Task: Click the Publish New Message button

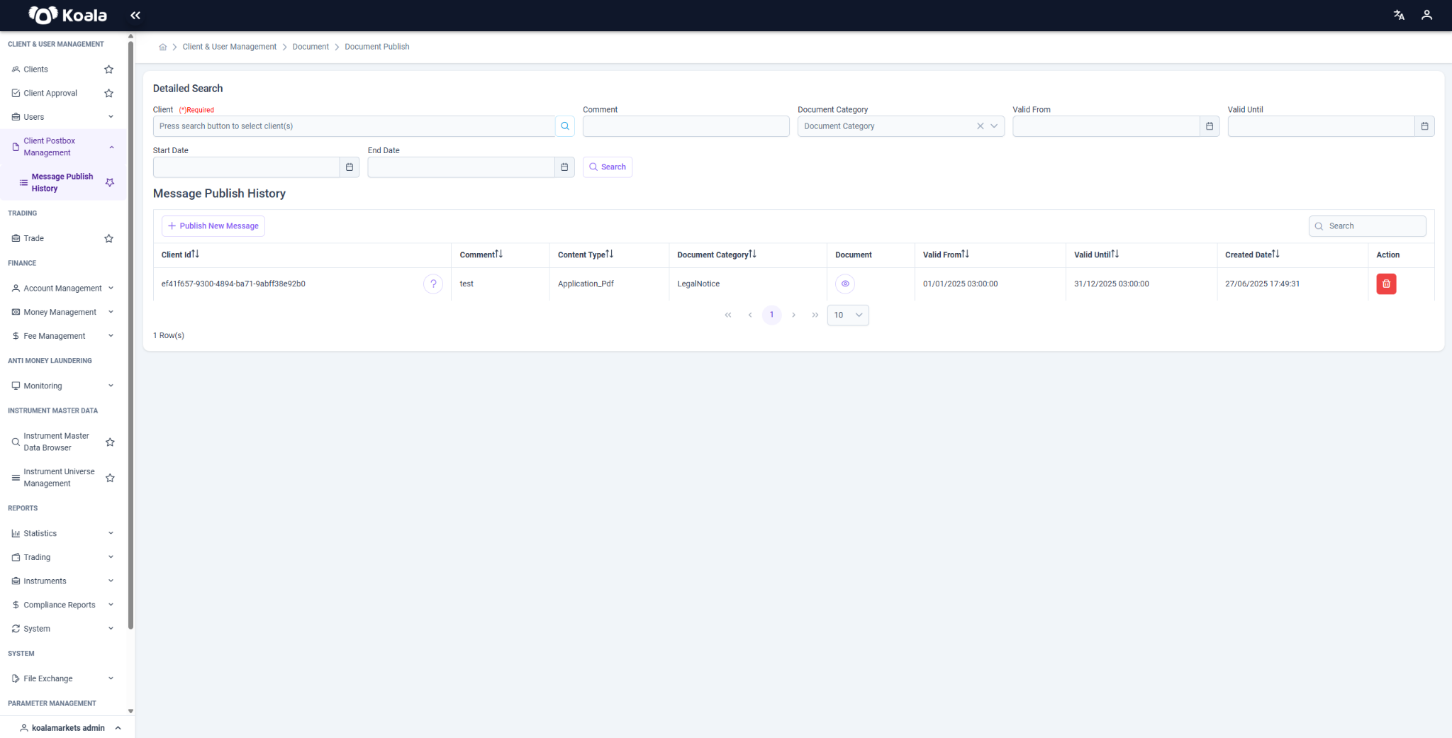Action: 213,226
